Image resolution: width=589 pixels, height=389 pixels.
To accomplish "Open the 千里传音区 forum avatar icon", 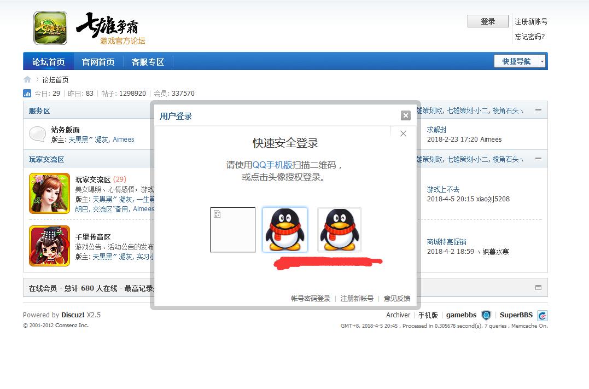I will tap(49, 246).
